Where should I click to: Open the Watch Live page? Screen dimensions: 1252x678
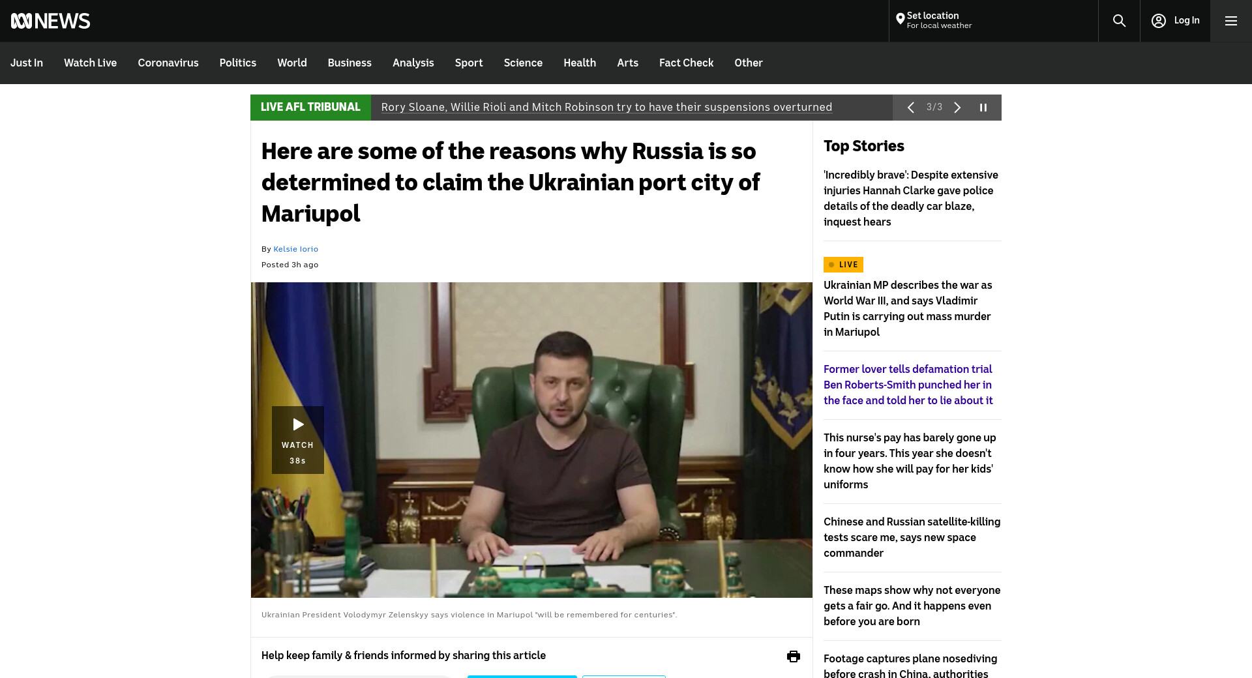(x=90, y=63)
